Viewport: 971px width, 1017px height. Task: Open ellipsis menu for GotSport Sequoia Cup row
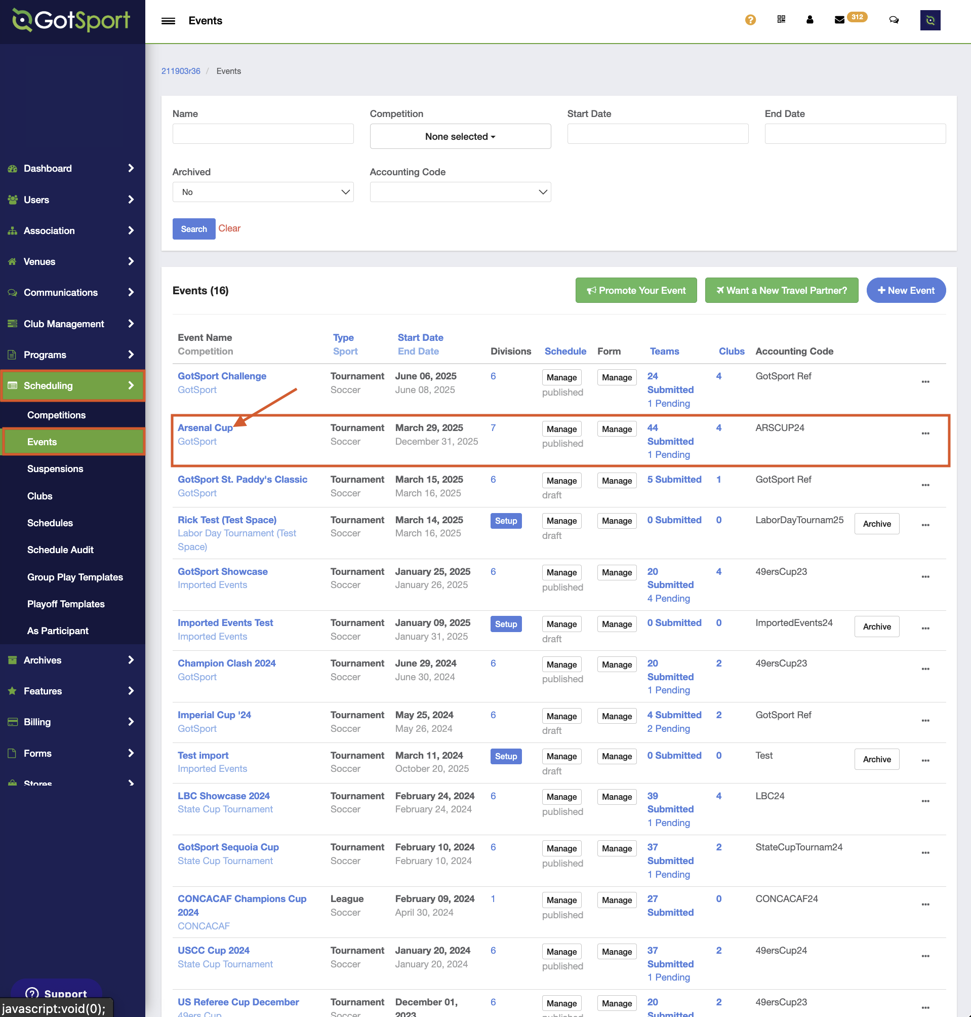coord(925,853)
